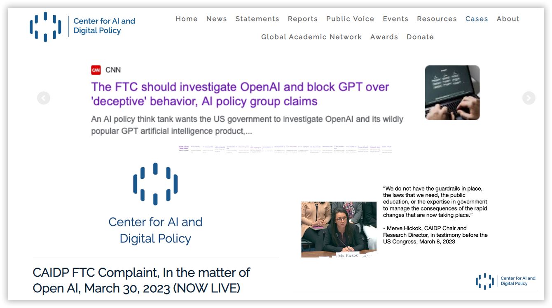This screenshot has height=308, width=552.
Task: Open the CNN headline about FTC and OpenAI
Action: pyautogui.click(x=240, y=94)
